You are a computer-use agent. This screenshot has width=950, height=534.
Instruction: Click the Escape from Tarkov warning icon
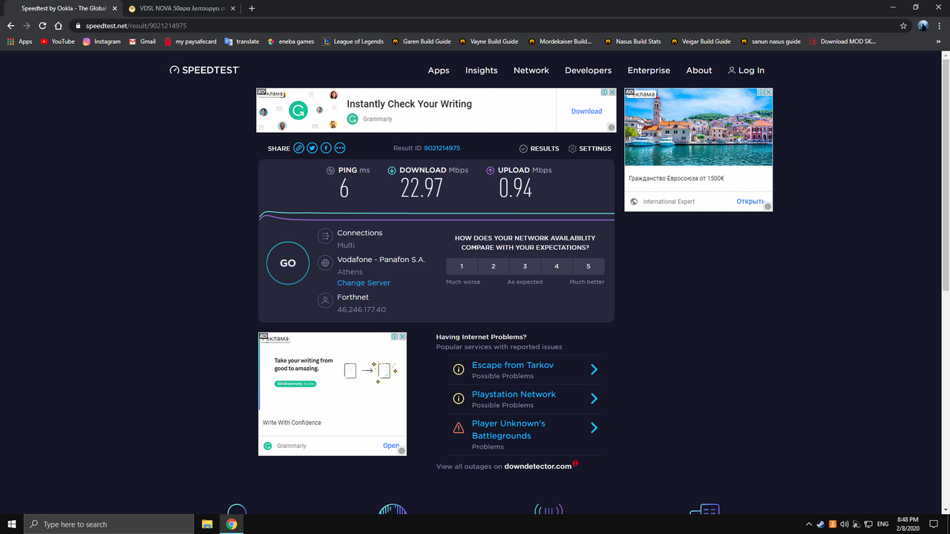(x=459, y=369)
